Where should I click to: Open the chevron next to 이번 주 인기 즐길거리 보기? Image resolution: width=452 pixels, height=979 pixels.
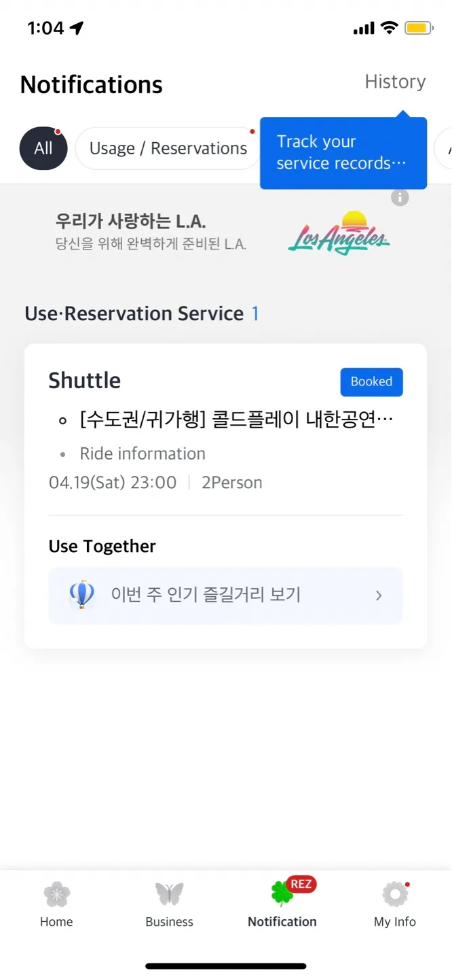[x=379, y=596]
